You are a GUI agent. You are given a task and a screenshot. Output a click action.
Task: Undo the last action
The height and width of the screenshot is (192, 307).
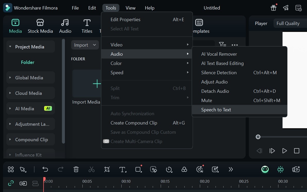click(x=45, y=169)
